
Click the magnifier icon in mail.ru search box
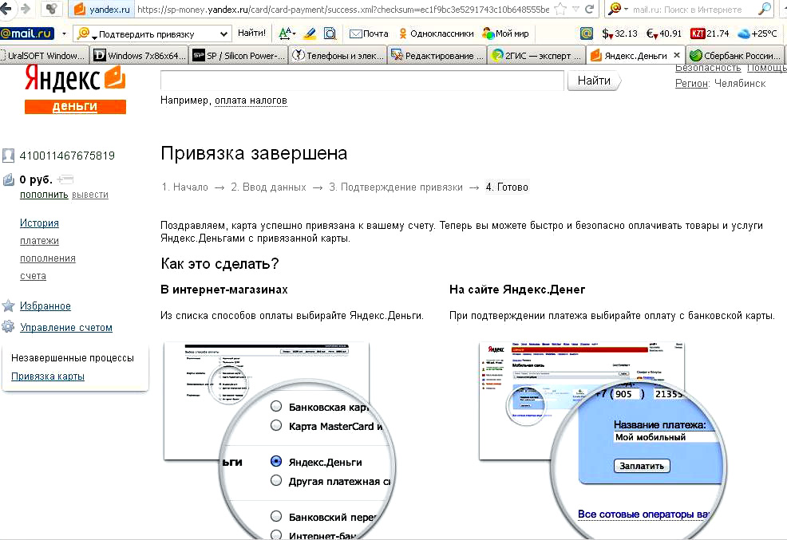click(x=765, y=9)
